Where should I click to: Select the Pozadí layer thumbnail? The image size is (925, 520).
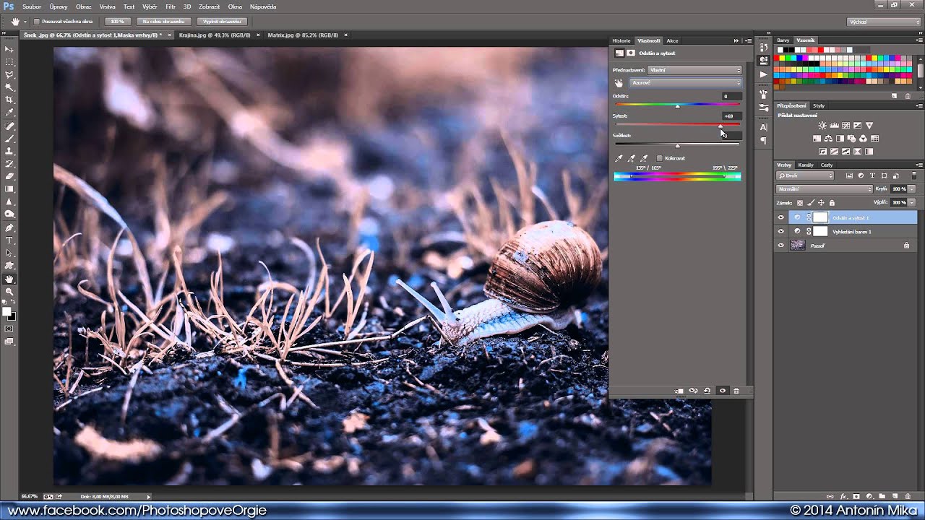[798, 246]
